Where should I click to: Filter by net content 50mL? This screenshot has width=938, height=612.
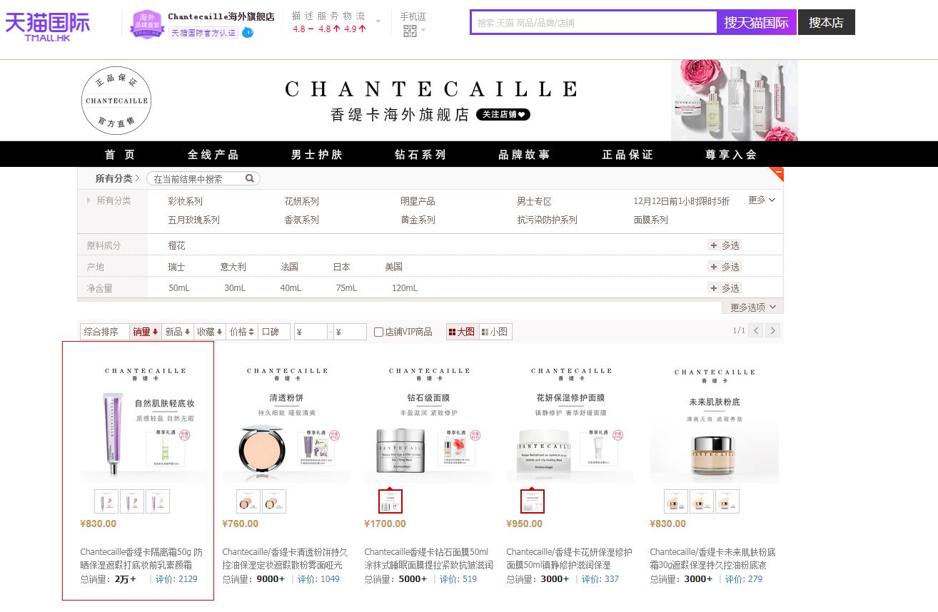click(x=179, y=288)
